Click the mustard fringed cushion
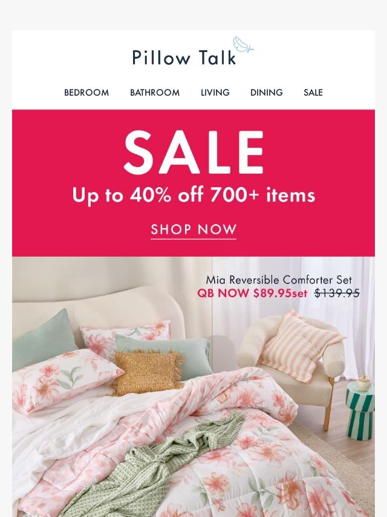This screenshot has height=517, width=387. (x=147, y=372)
